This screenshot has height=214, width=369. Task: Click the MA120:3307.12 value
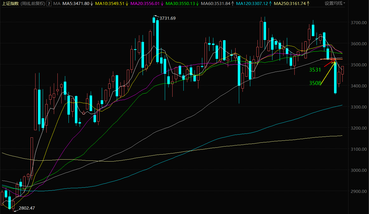click(252, 4)
